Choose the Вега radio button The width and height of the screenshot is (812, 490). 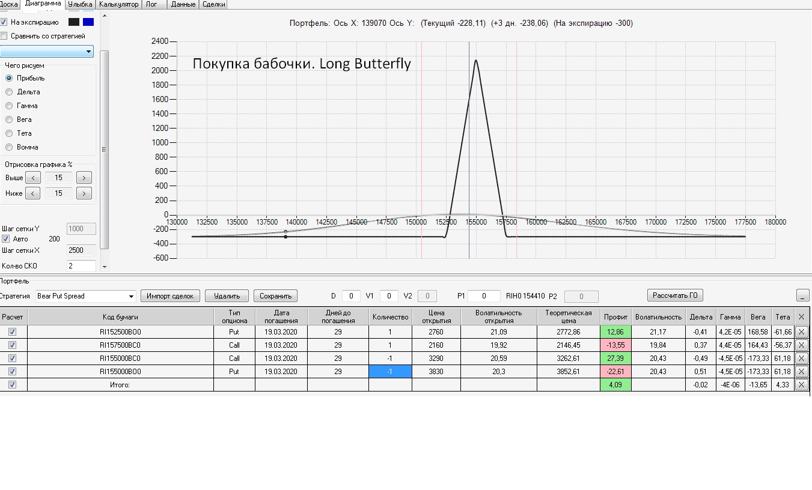[9, 119]
